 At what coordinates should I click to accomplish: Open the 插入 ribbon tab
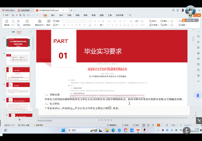53,15
